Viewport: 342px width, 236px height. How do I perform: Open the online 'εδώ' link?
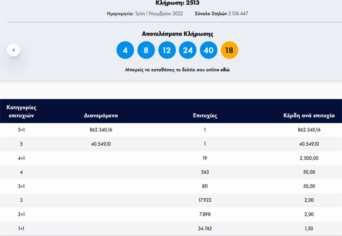tap(225, 70)
